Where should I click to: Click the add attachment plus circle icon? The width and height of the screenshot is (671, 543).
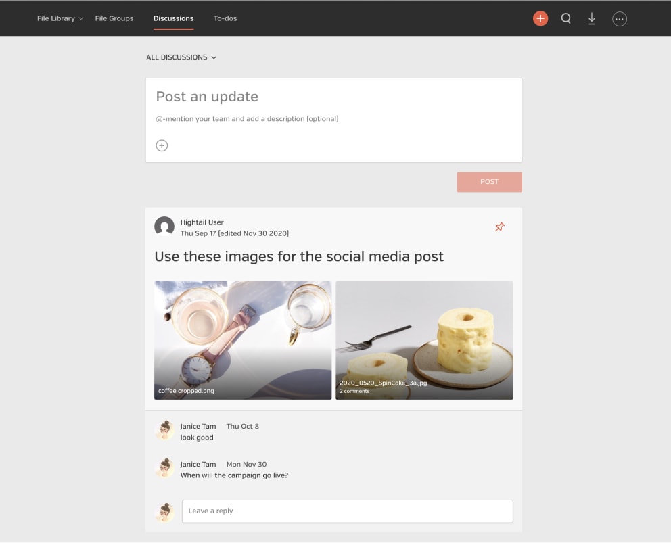tap(162, 145)
